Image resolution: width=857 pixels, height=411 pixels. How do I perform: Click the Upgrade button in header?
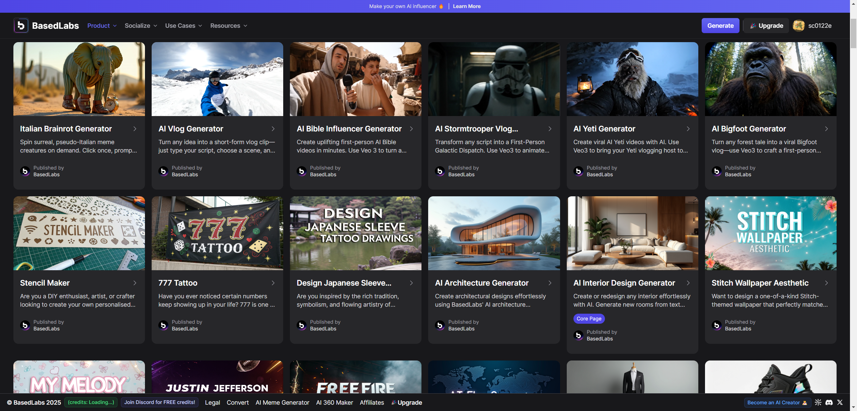[x=767, y=26]
